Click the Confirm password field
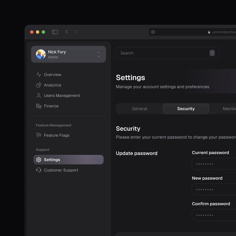The image size is (236, 236). point(214,215)
